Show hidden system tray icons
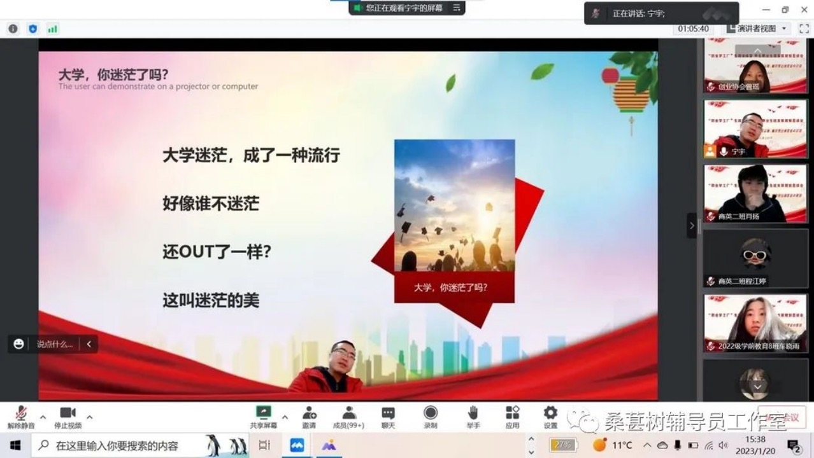This screenshot has height=458, width=814. (x=647, y=445)
